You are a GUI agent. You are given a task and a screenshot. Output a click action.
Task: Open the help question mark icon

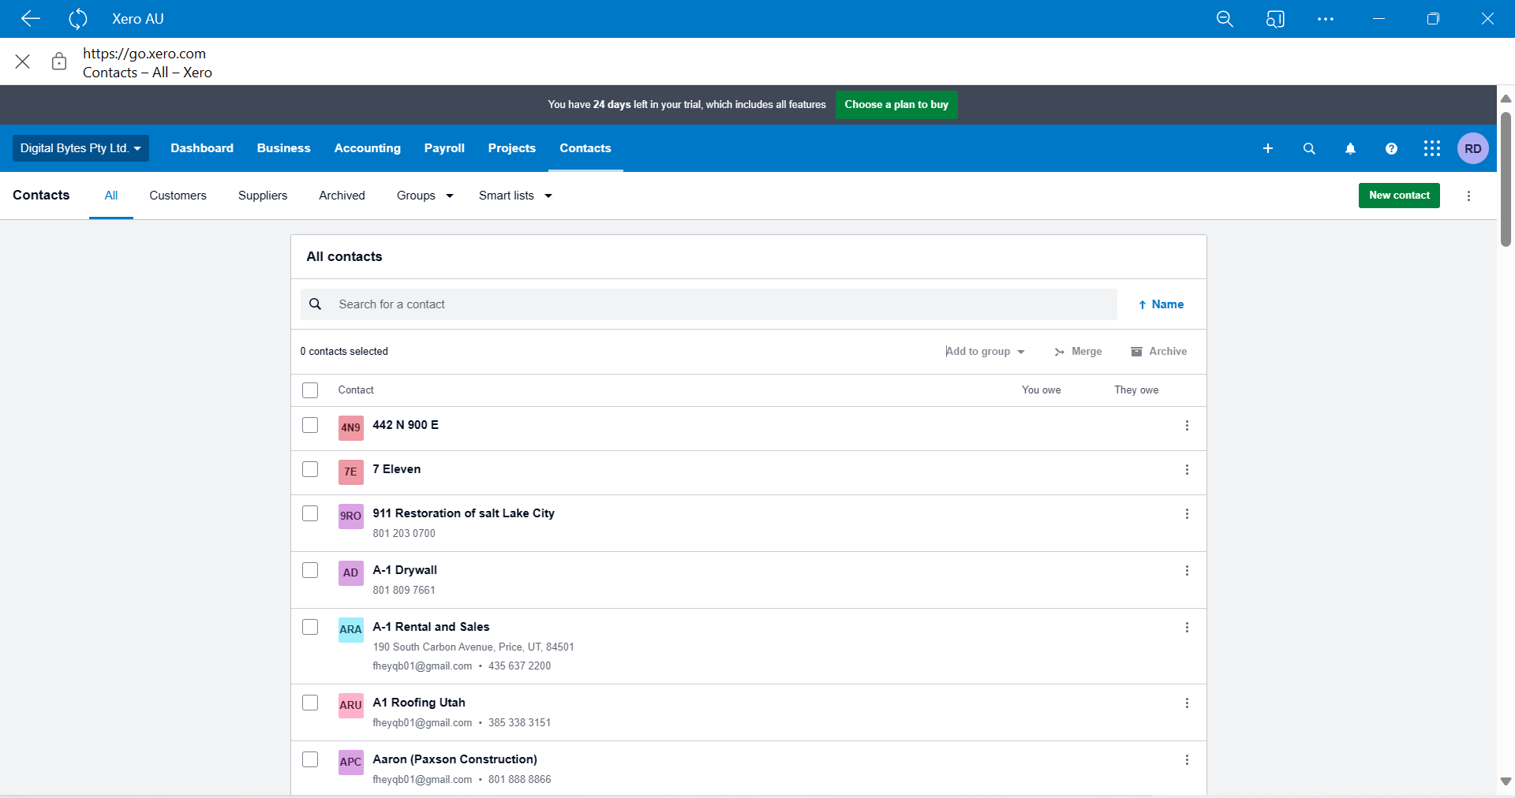(x=1391, y=148)
